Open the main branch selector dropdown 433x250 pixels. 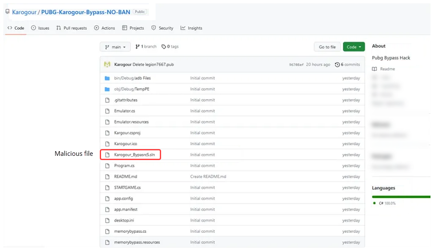click(x=115, y=46)
